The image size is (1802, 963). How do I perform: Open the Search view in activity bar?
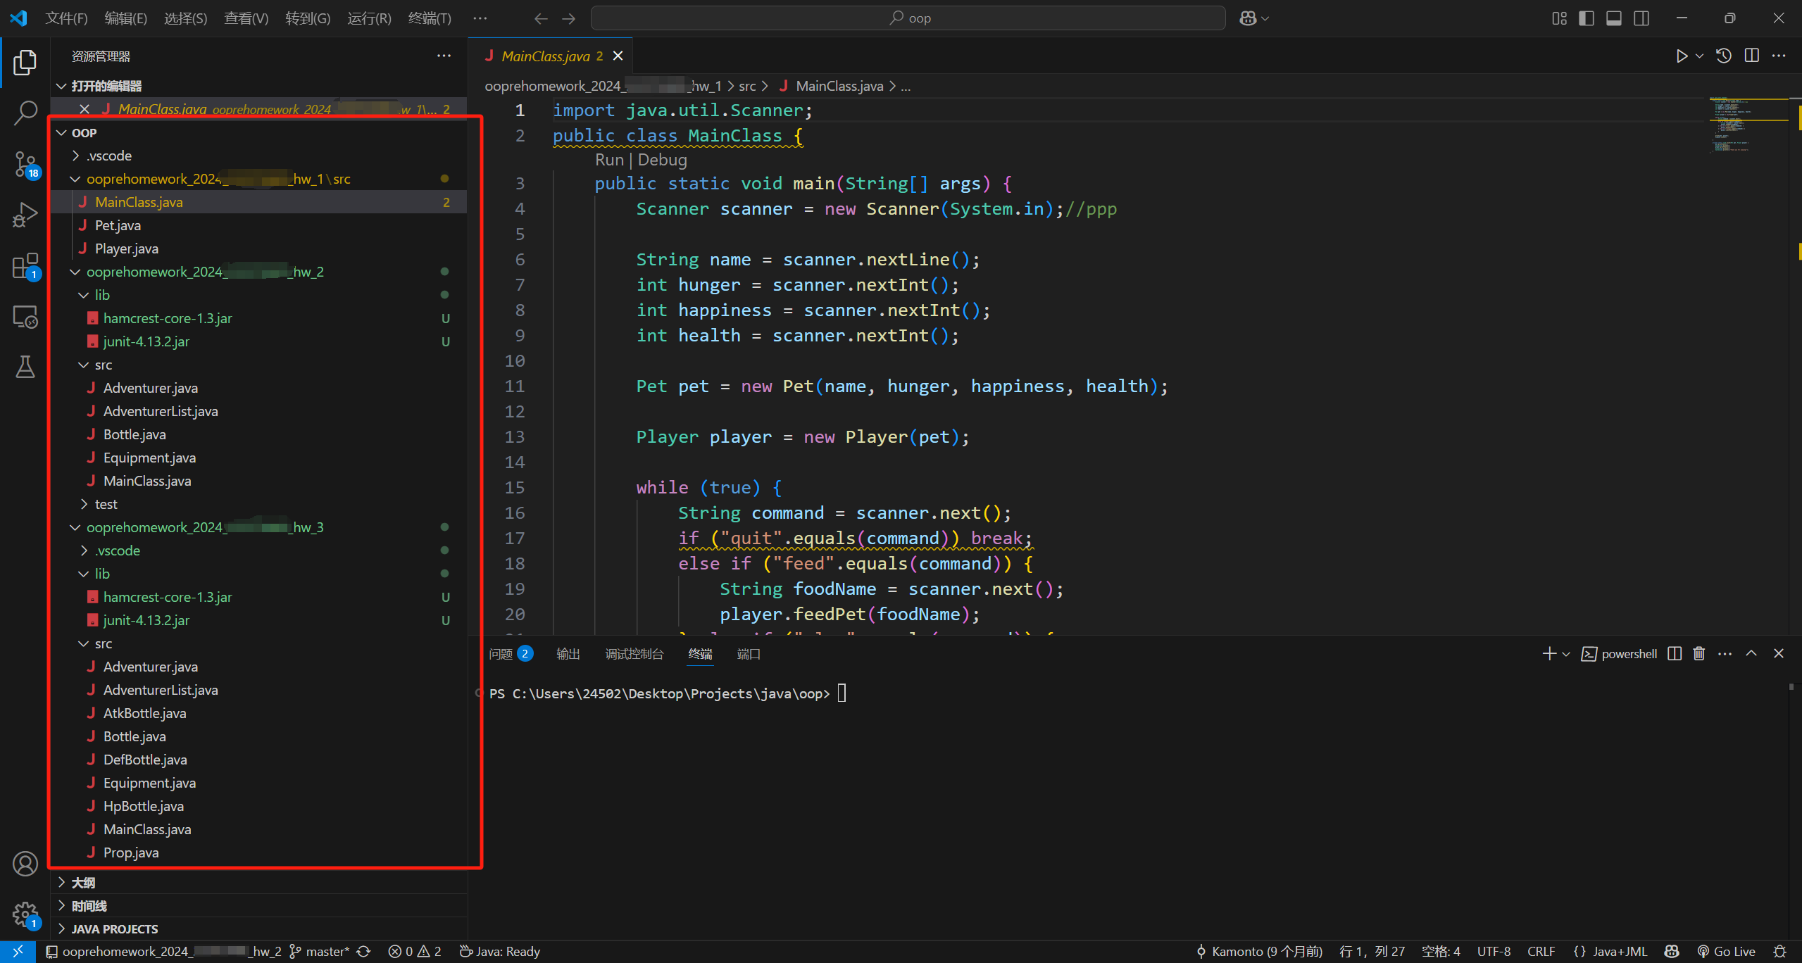tap(25, 113)
